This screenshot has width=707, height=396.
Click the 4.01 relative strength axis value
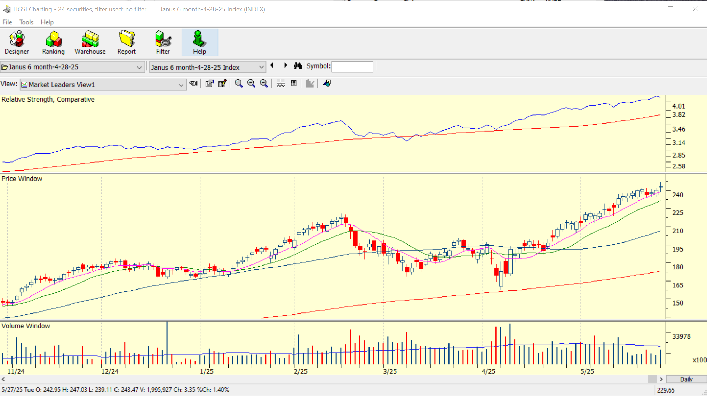pyautogui.click(x=679, y=106)
